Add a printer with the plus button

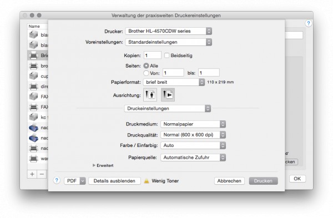click(32, 174)
